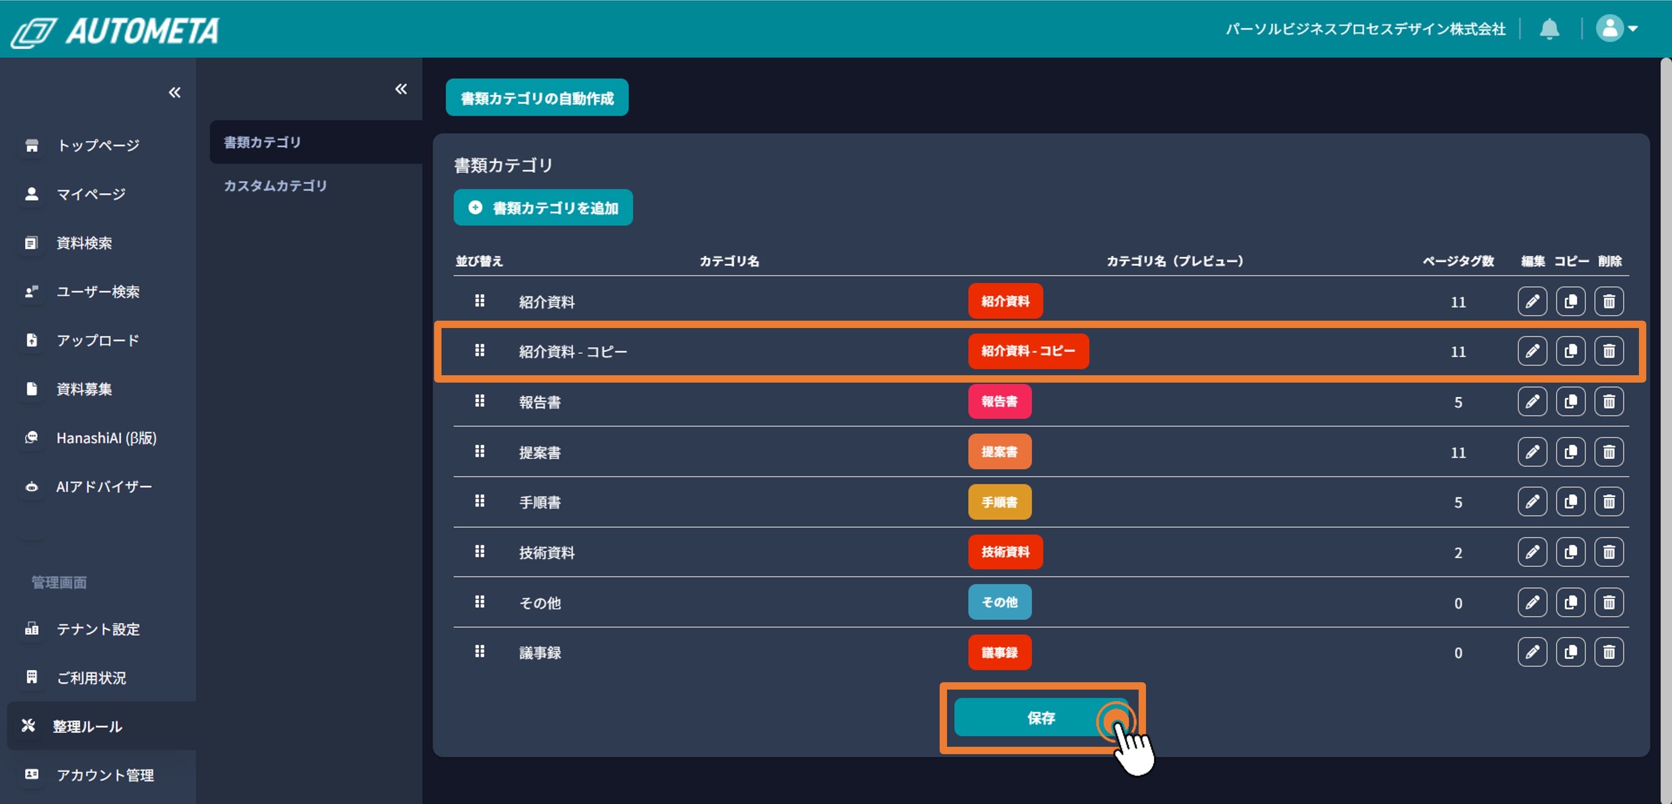Edit the その他 category
The width and height of the screenshot is (1672, 804).
[1532, 602]
